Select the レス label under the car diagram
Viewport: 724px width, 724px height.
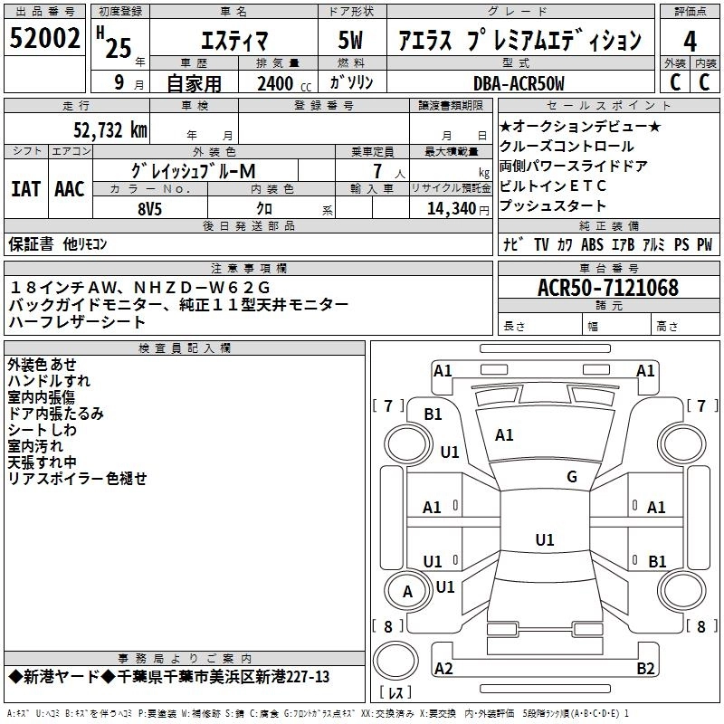(x=395, y=694)
